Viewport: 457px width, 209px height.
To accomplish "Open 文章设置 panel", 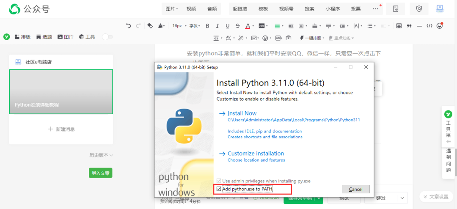I will coord(436,197).
